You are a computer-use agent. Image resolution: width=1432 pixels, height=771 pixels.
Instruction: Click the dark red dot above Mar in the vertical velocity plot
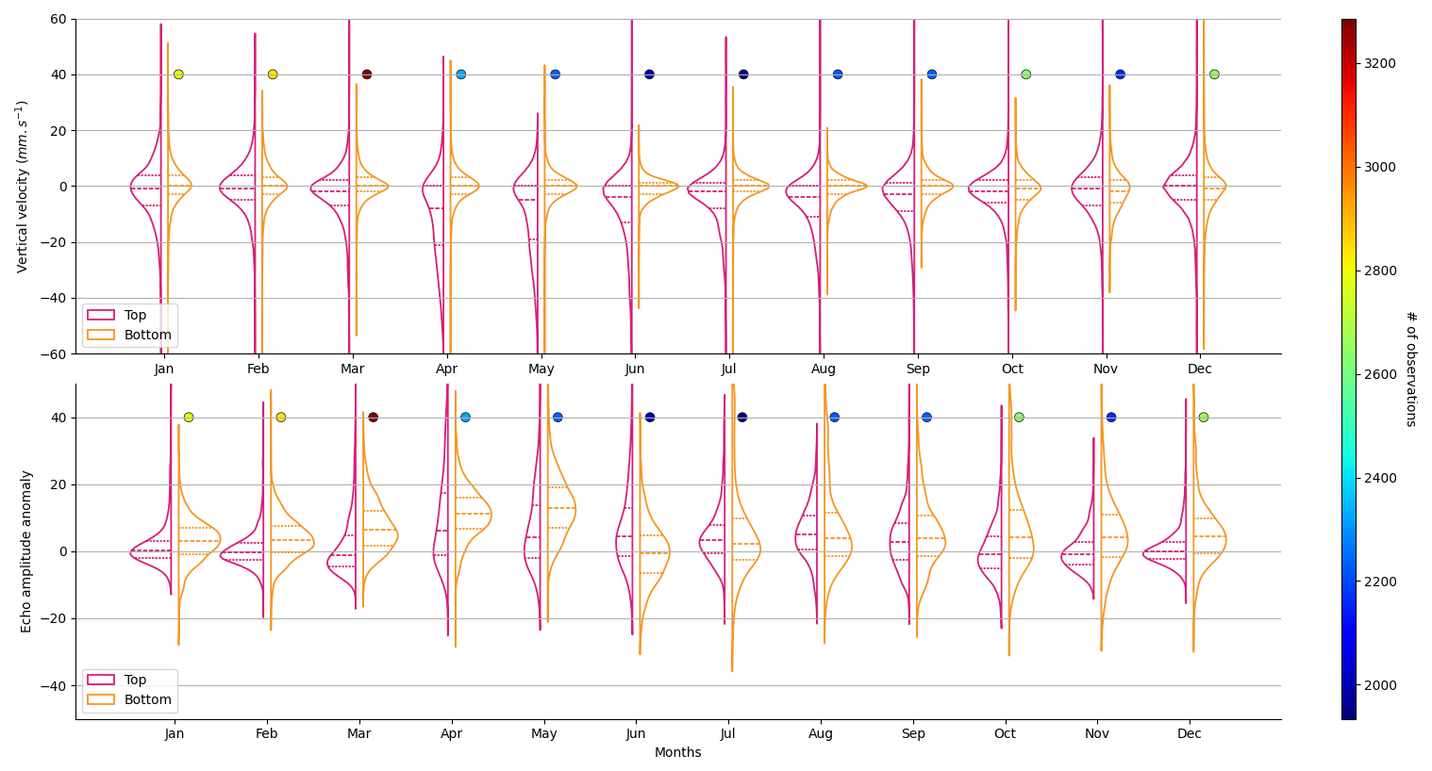tap(367, 74)
